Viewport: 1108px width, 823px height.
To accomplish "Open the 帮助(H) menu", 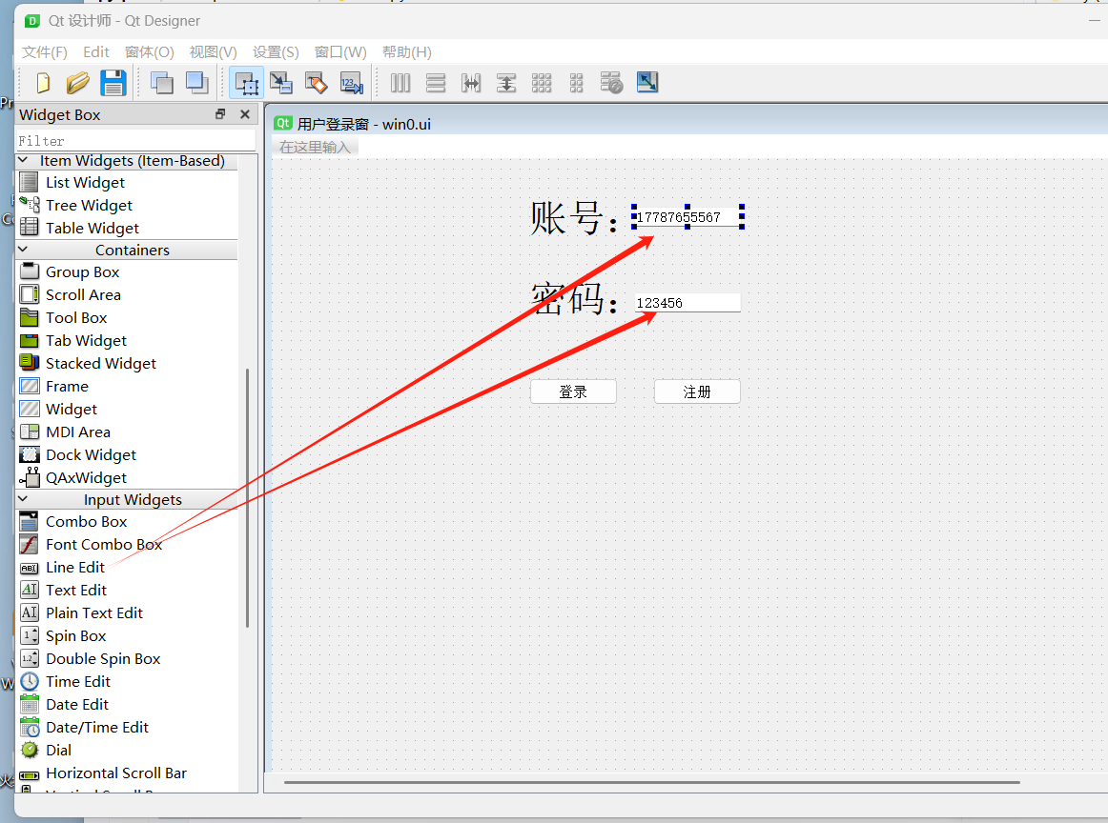I will coord(407,52).
